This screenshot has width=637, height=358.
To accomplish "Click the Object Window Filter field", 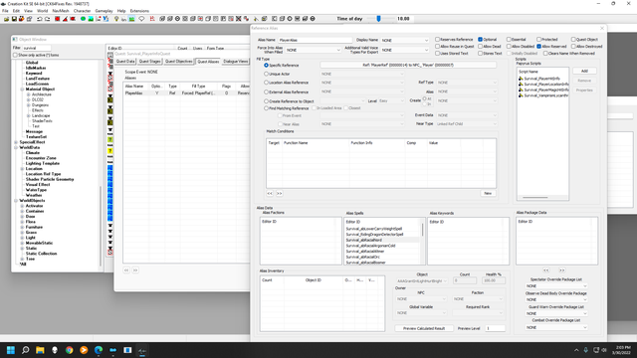I will click(36, 48).
